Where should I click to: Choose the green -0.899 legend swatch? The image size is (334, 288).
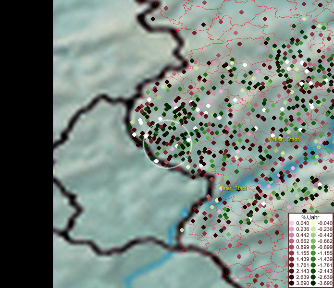point(313,247)
